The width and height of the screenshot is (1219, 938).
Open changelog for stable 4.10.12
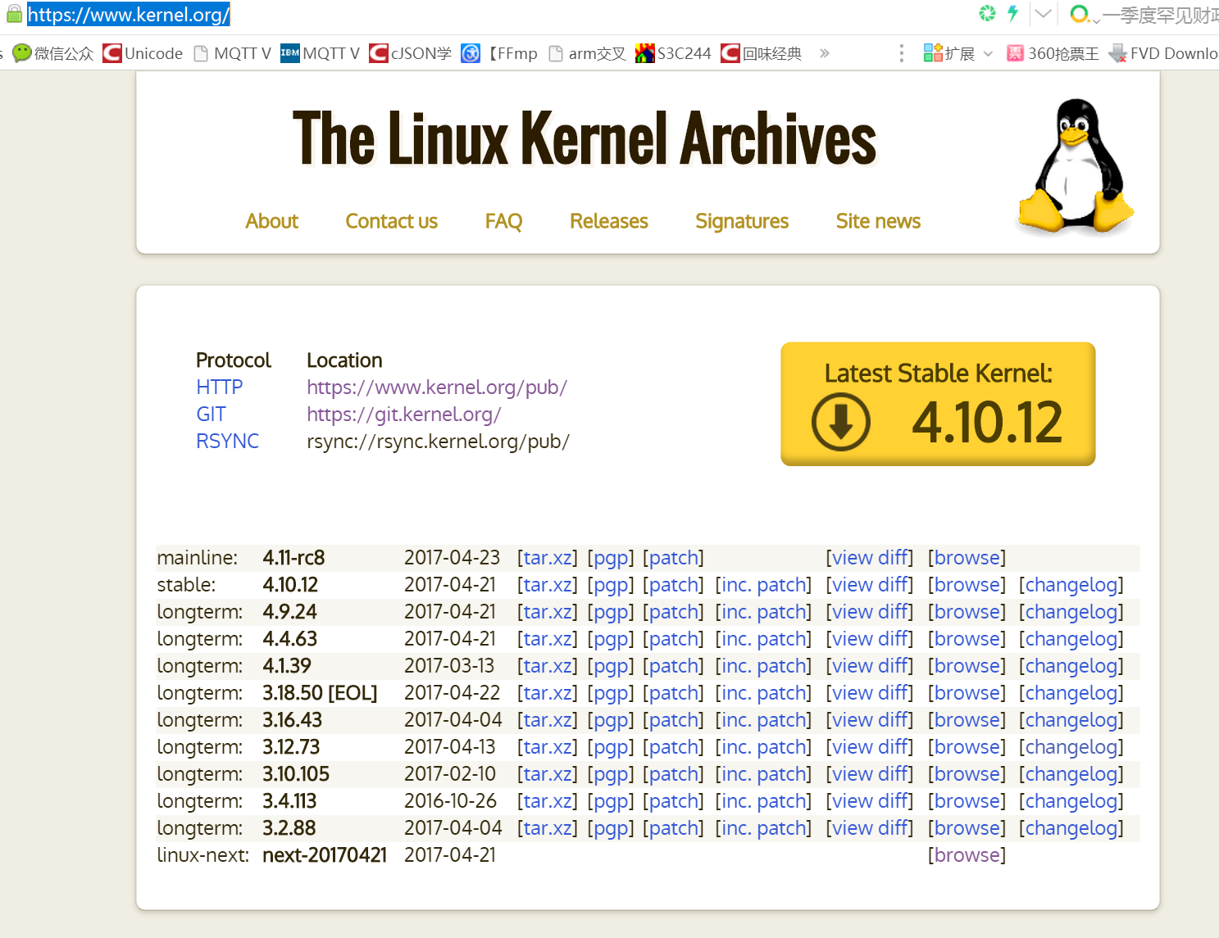[1071, 585]
